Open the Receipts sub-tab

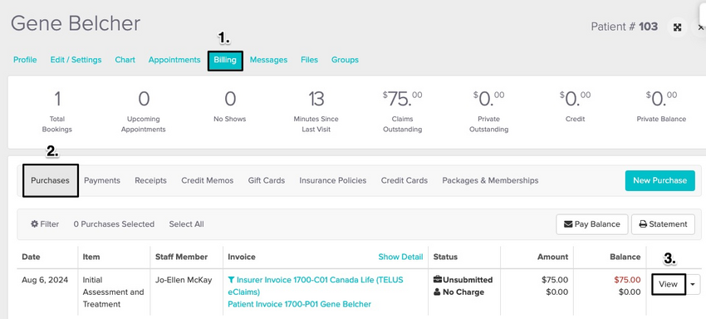click(150, 180)
